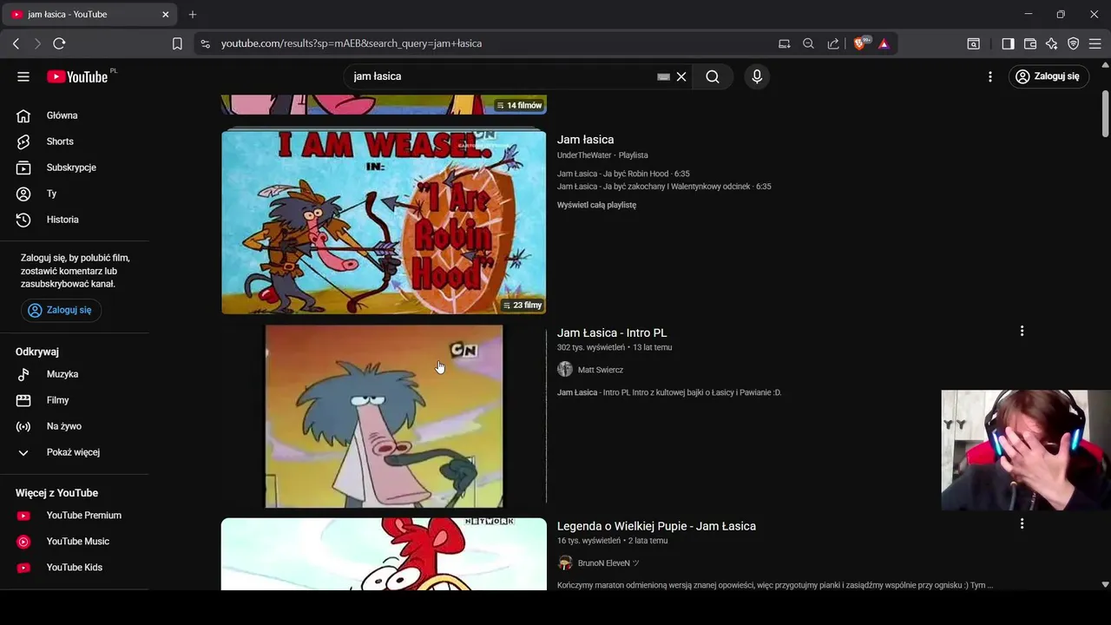Open the options menu for Intro PL video
1111x625 pixels.
pyautogui.click(x=1022, y=331)
